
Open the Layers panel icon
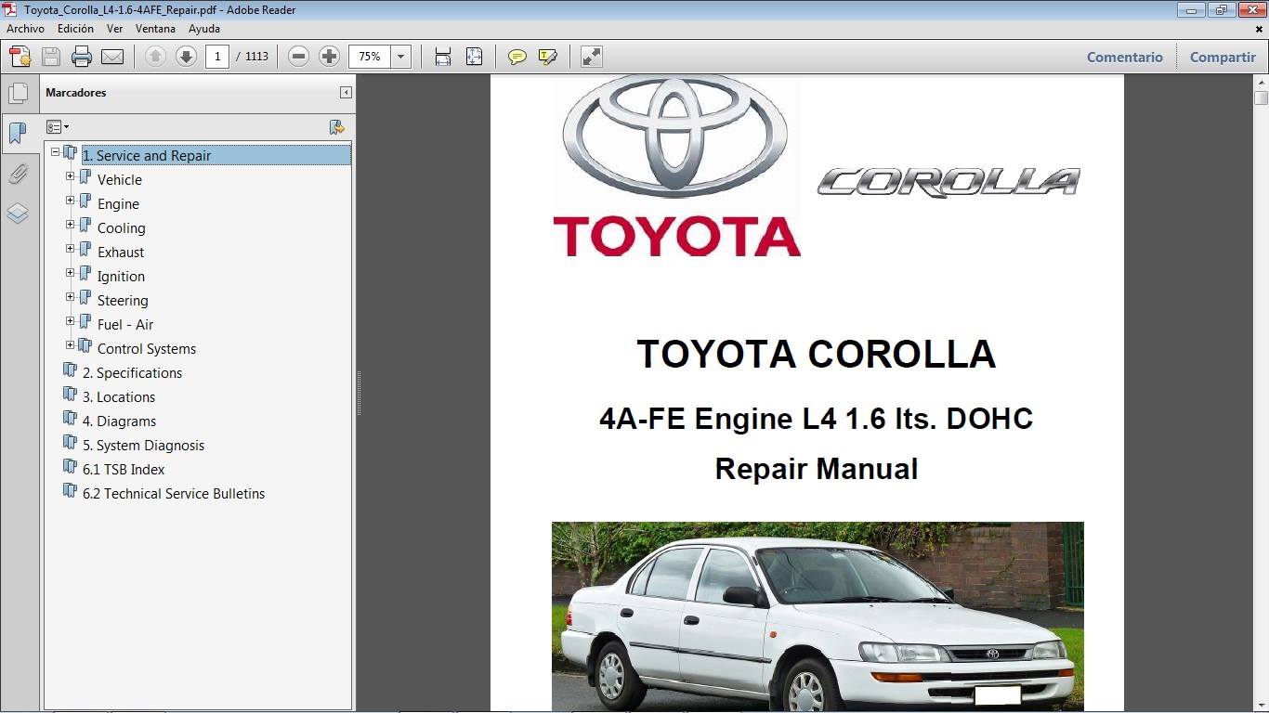click(x=18, y=214)
